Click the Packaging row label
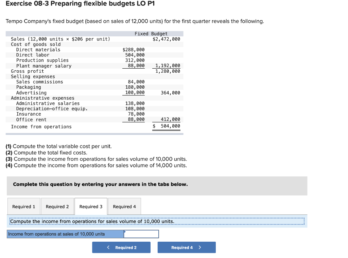The height and width of the screenshot is (258, 348). point(29,87)
